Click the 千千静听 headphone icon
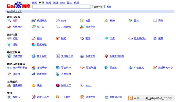This screenshot has height=102, width=176. [57, 97]
